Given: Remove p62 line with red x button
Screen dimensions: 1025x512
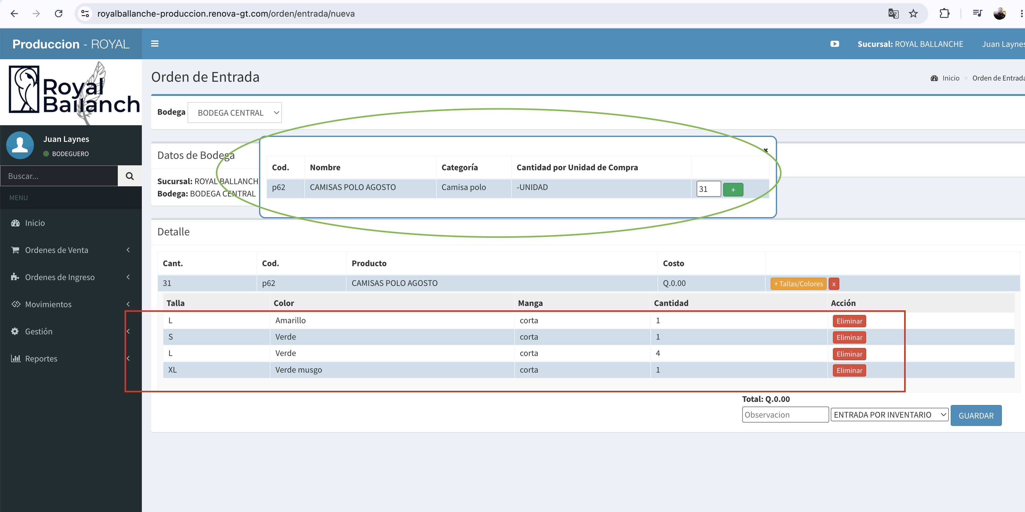Looking at the screenshot, I should (x=834, y=284).
